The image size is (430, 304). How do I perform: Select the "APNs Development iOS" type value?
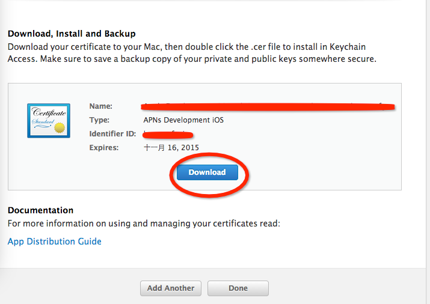pyautogui.click(x=183, y=120)
